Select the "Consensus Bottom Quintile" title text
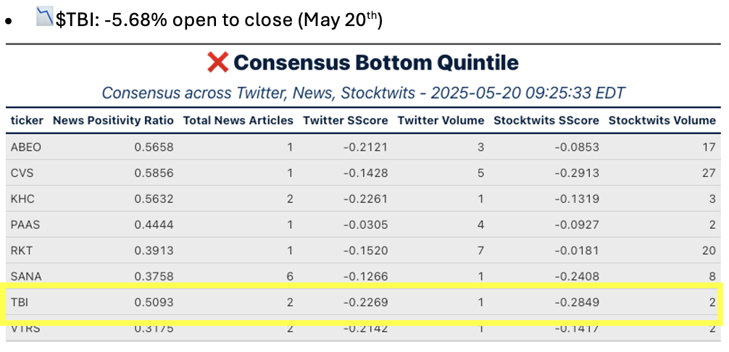 click(x=375, y=63)
